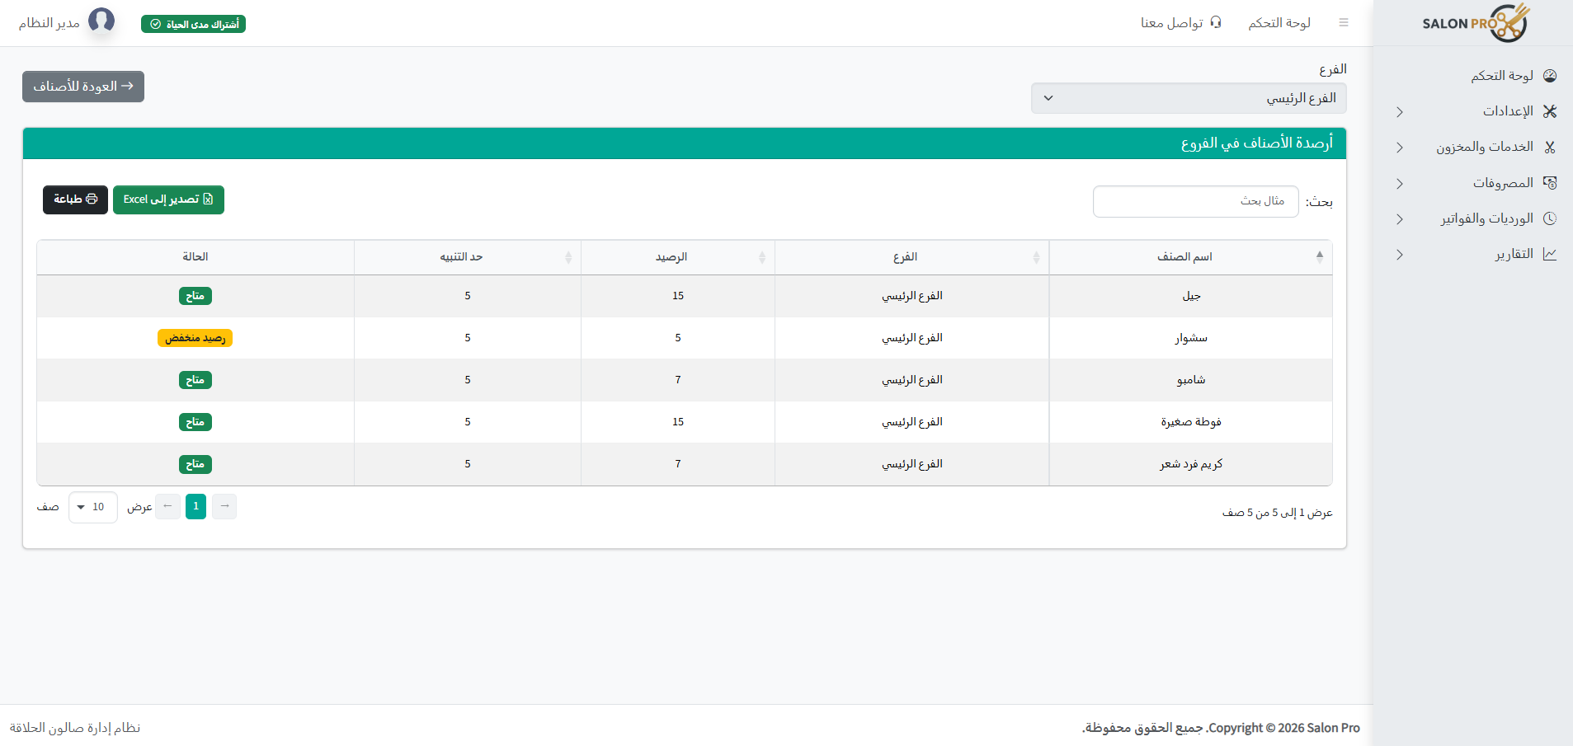The image size is (1573, 746).
Task: Open the user avatar profile icon
Action: 102,21
